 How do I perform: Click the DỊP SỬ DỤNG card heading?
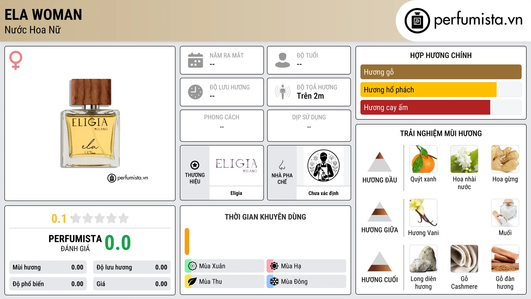click(x=309, y=117)
